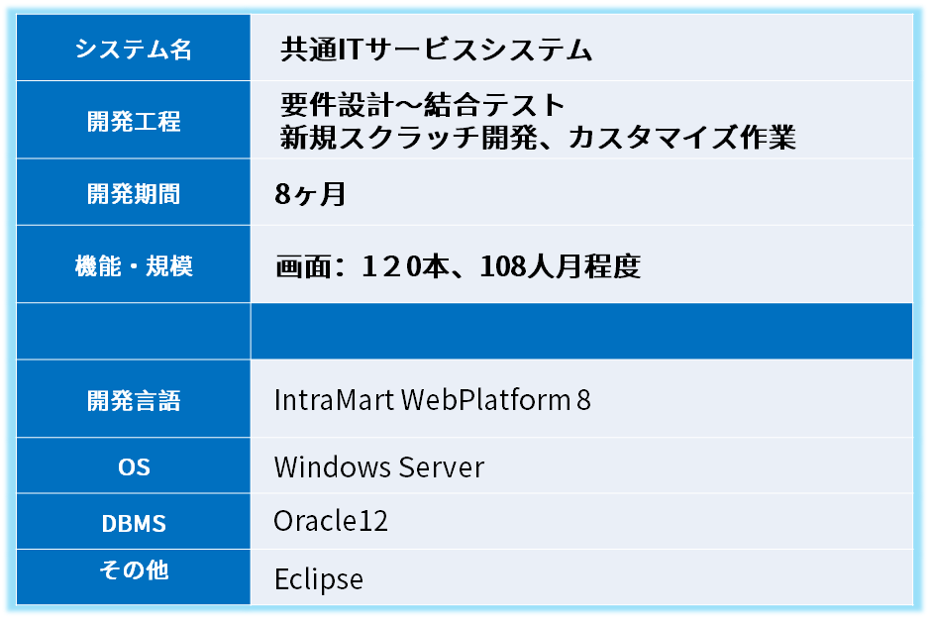The image size is (930, 619).
Task: Select the 開発期間 label cell
Action: tap(134, 194)
